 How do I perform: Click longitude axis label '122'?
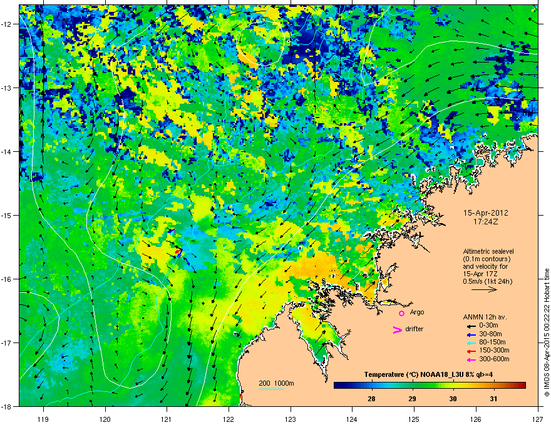pyautogui.click(x=229, y=419)
